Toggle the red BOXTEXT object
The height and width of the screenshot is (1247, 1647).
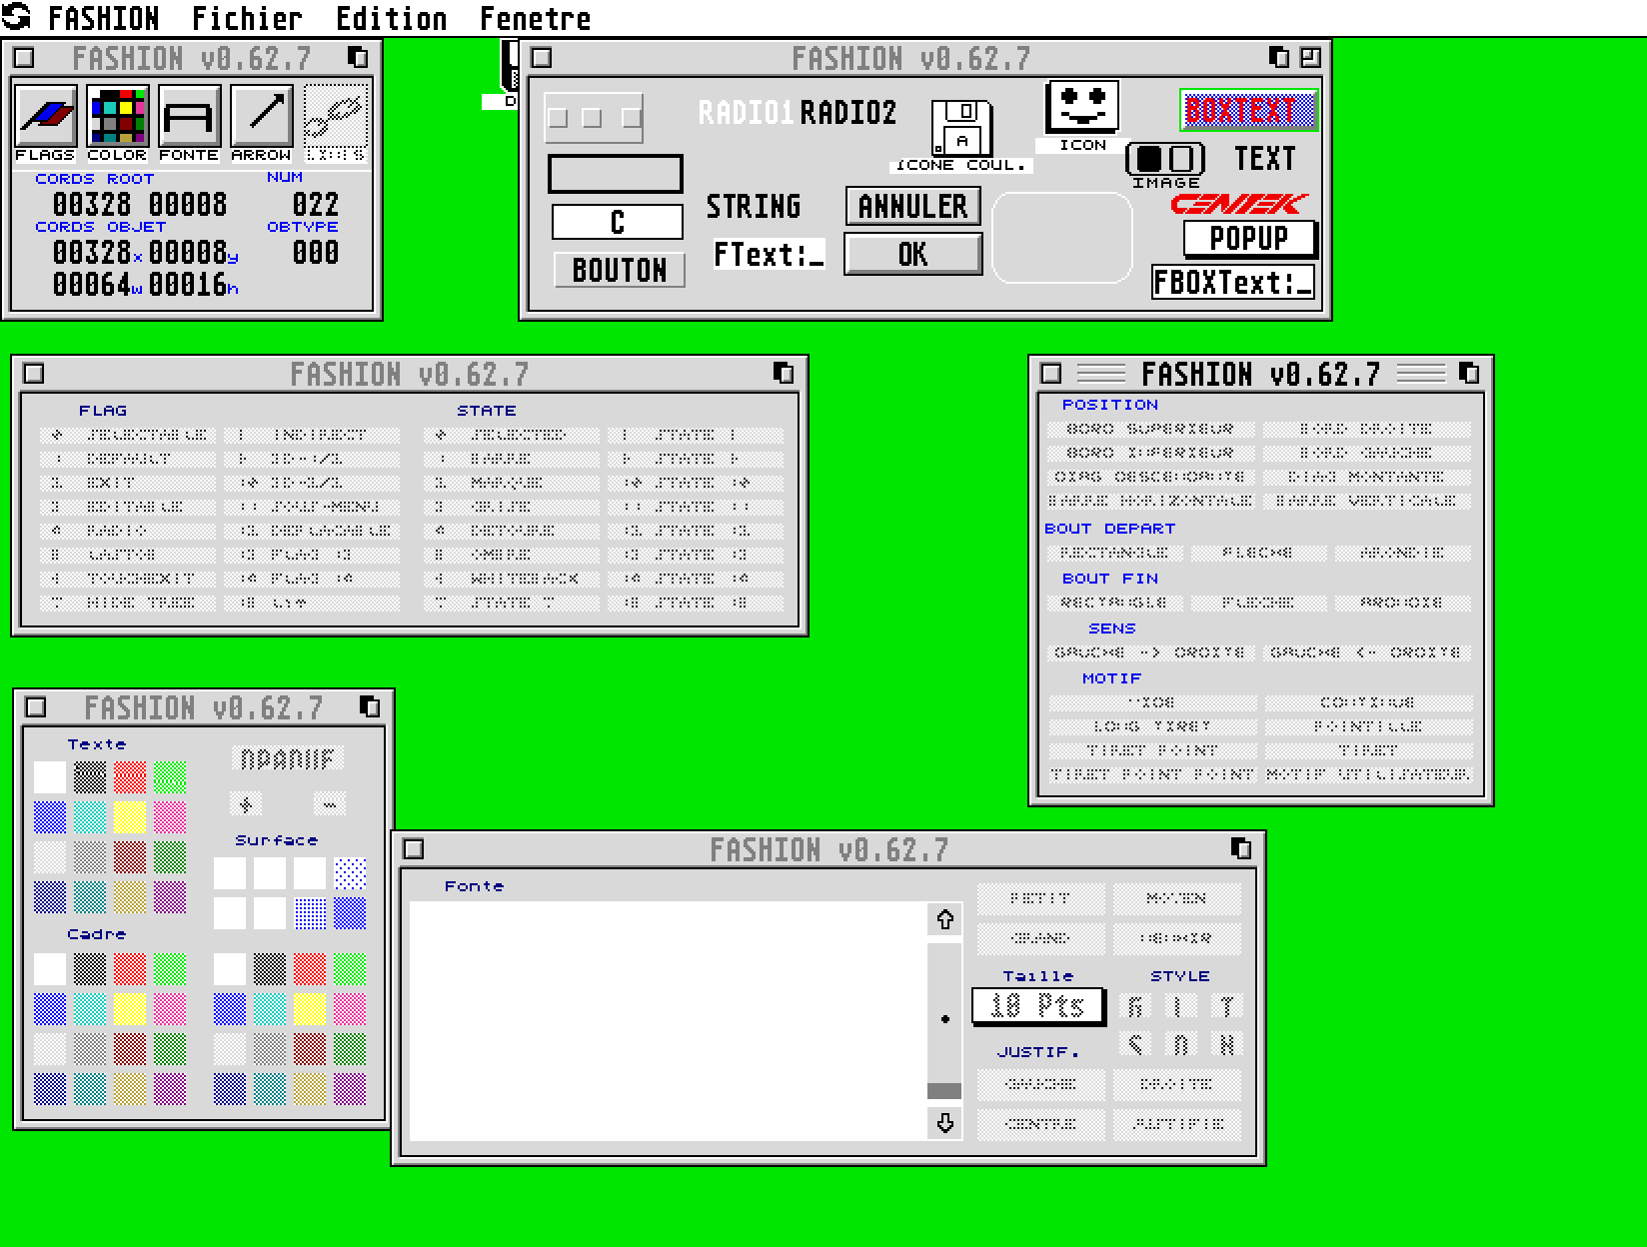coord(1248,110)
